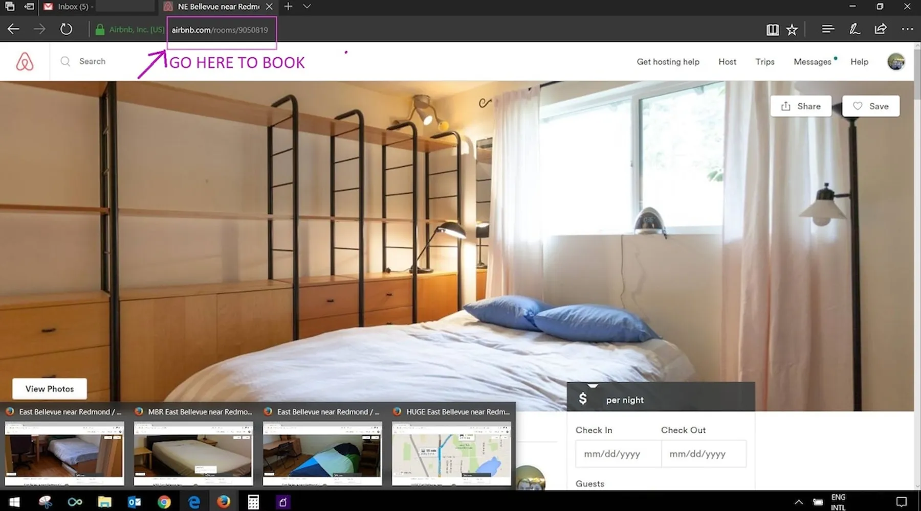Click the View Photos button

coord(50,389)
